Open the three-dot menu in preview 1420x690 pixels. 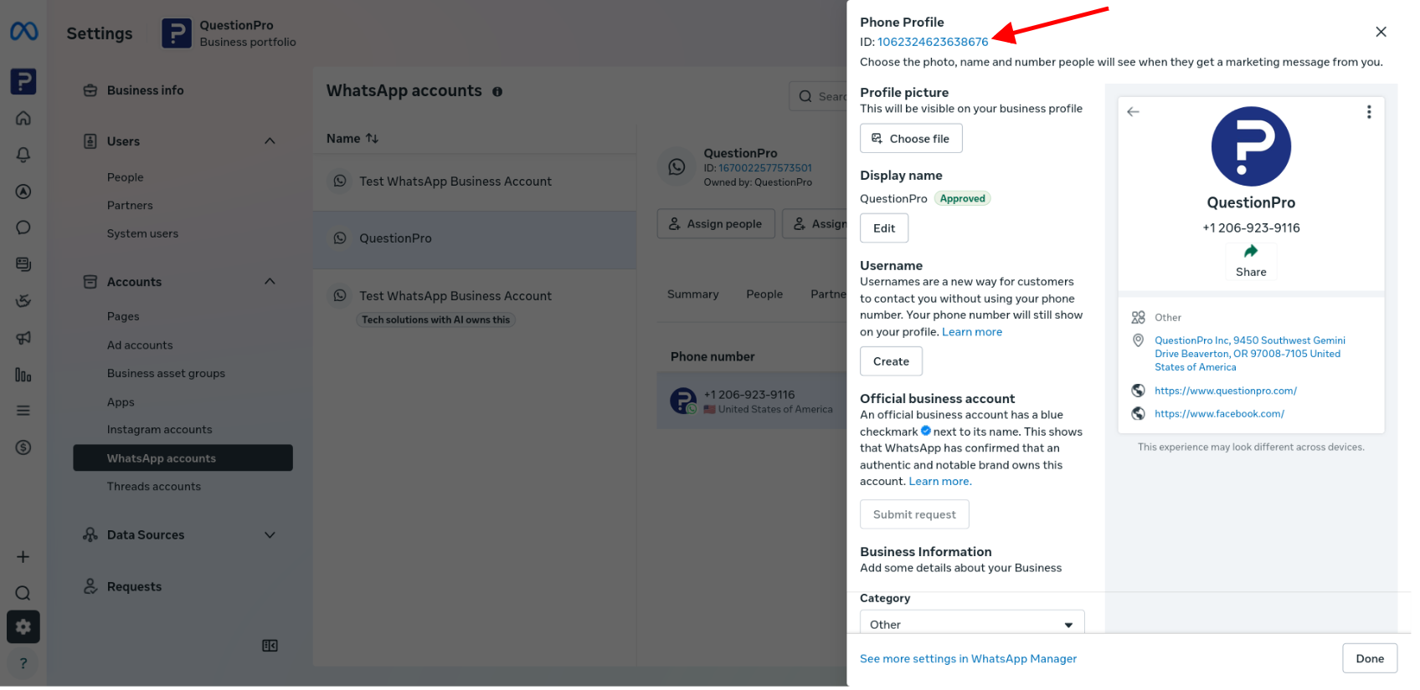[1369, 112]
